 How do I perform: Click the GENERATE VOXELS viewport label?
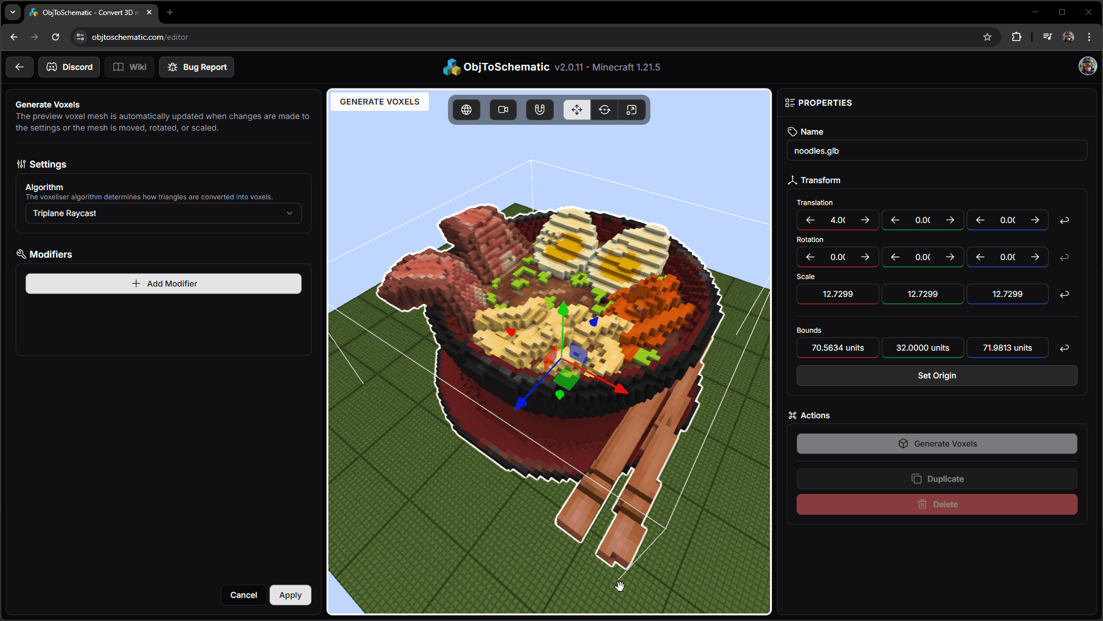coord(380,102)
